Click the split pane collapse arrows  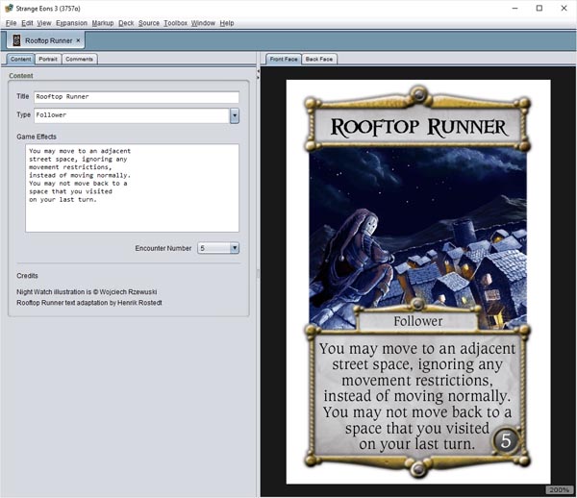258,74
